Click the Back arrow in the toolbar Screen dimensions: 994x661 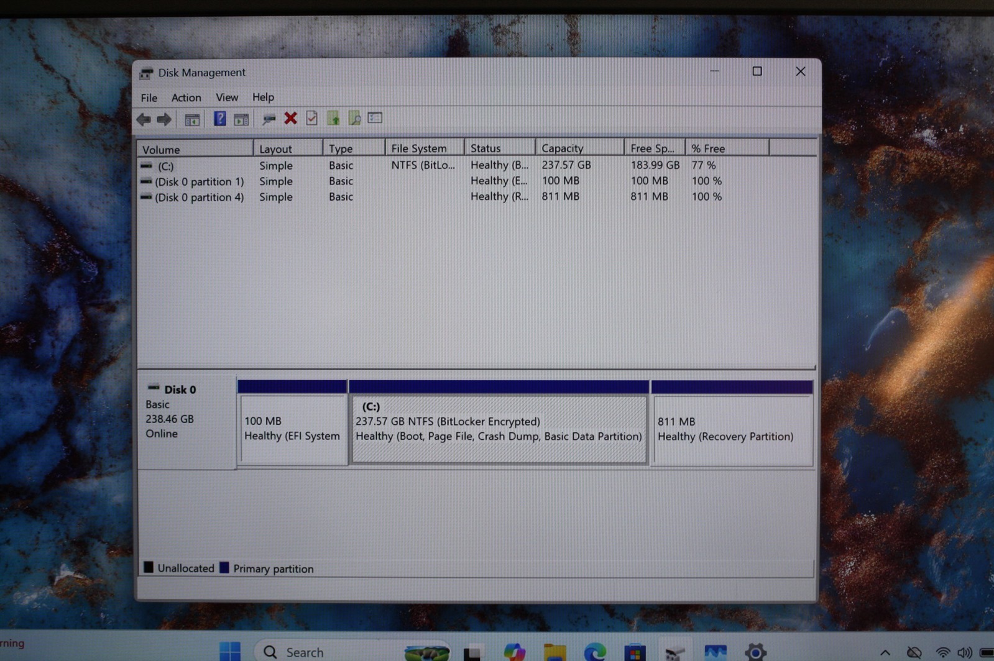coord(144,119)
